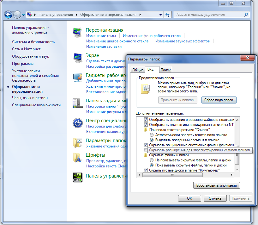Click the back navigation arrow button
258x225 pixels.
(9, 15)
